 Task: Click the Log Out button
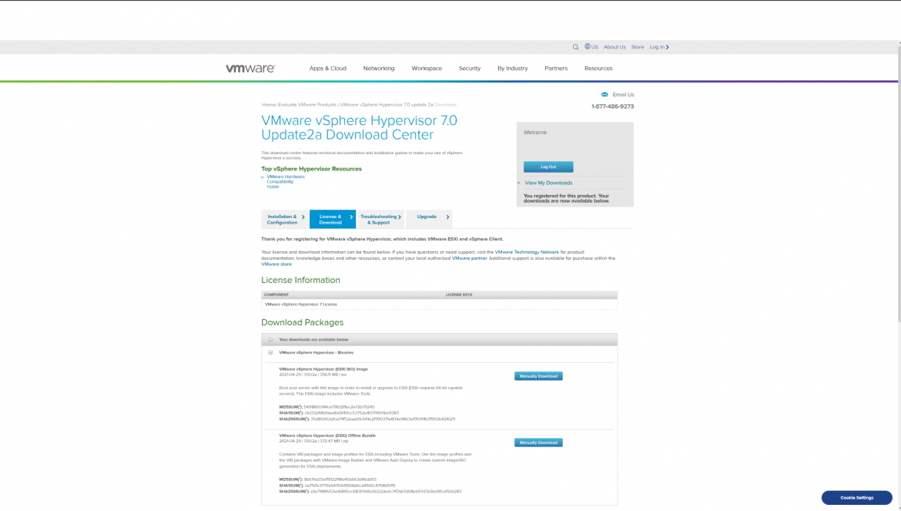click(548, 166)
